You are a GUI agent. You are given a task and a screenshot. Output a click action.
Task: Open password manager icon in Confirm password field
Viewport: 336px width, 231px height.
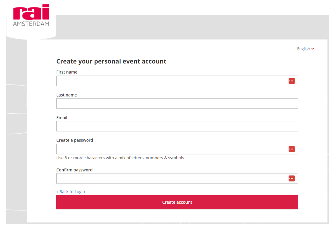(291, 178)
